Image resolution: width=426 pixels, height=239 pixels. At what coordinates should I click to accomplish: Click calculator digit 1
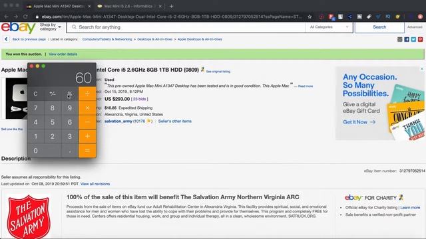point(35,136)
